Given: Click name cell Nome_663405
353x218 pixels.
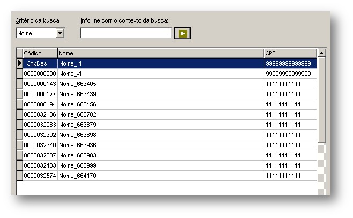Looking at the screenshot, I should click(x=161, y=84).
